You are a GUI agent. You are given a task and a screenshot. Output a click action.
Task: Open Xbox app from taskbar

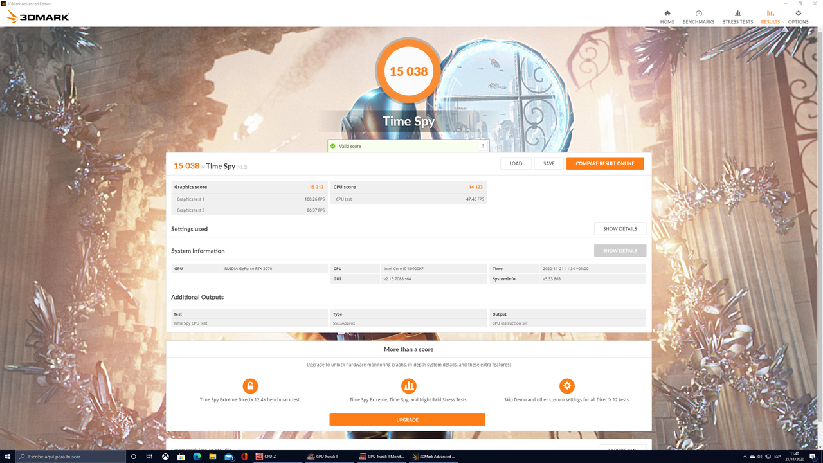tap(165, 457)
